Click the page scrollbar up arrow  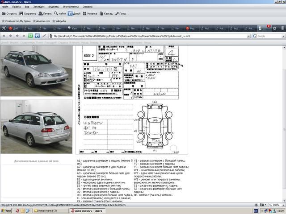click(284, 48)
